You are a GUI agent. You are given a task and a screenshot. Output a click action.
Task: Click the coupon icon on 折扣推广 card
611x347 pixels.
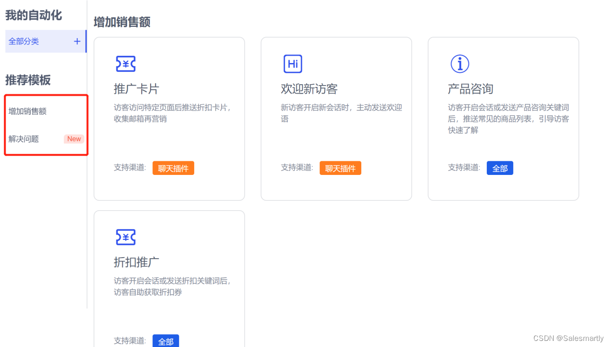(x=126, y=237)
